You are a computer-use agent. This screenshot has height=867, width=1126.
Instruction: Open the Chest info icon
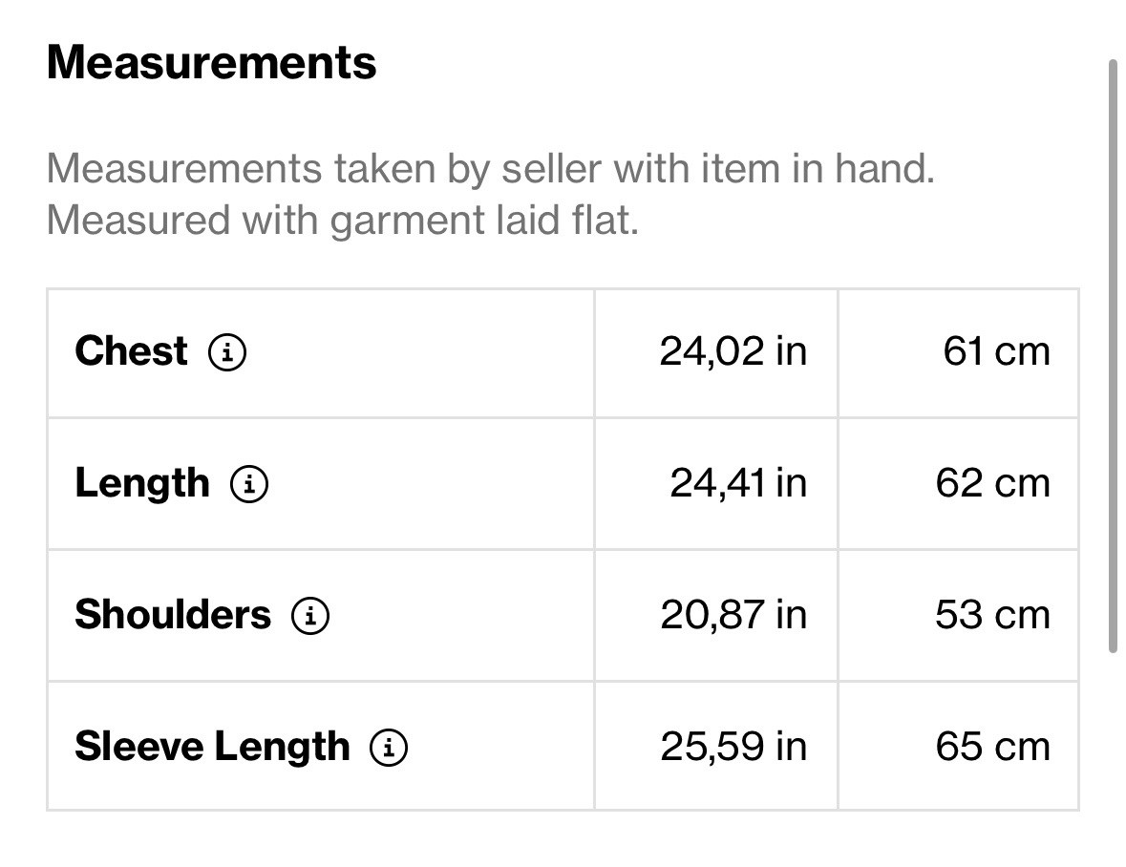[x=227, y=352]
